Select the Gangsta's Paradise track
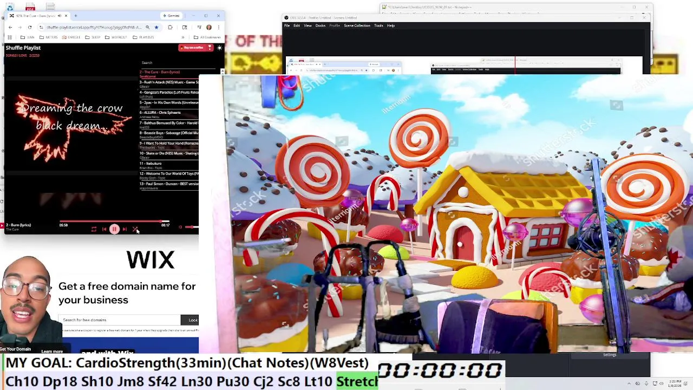The height and width of the screenshot is (390, 693). [x=169, y=94]
